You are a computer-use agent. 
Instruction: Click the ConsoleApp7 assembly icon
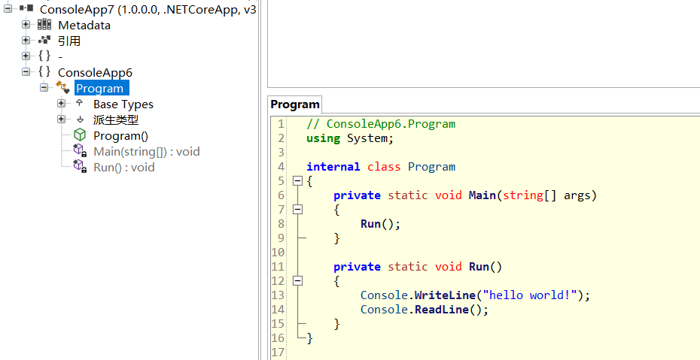(x=27, y=8)
